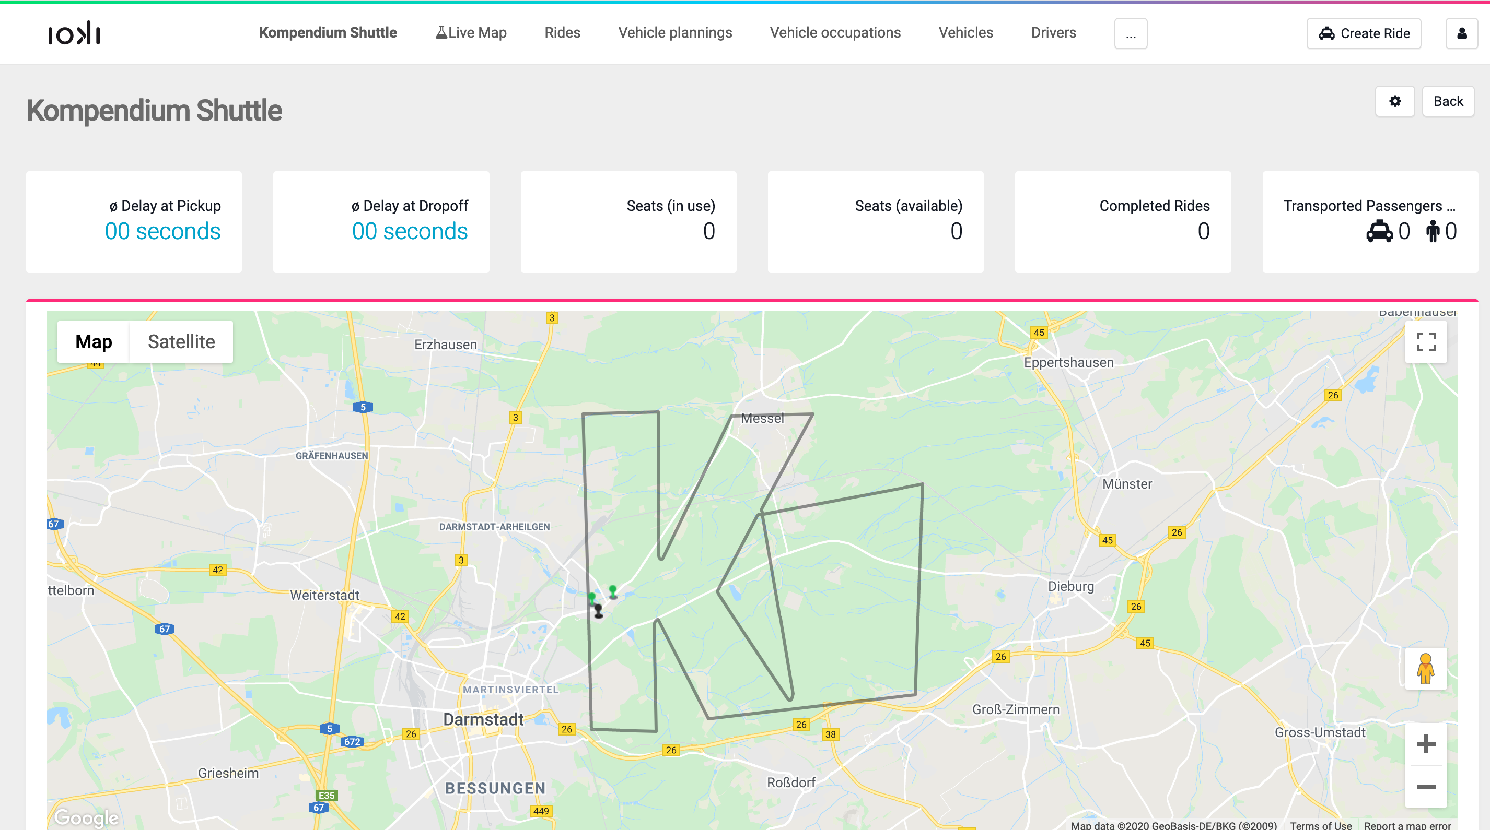Click Weiterstadt label on map
Screen dimensions: 1490x830
tap(324, 595)
